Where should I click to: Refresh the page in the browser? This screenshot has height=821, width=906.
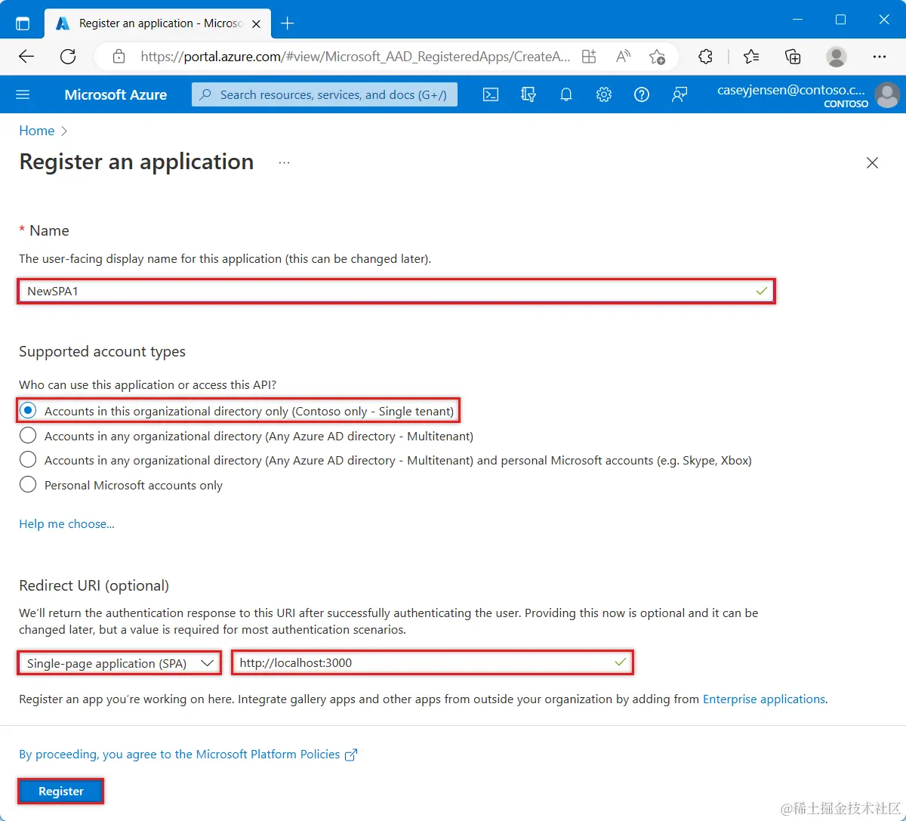coord(68,57)
